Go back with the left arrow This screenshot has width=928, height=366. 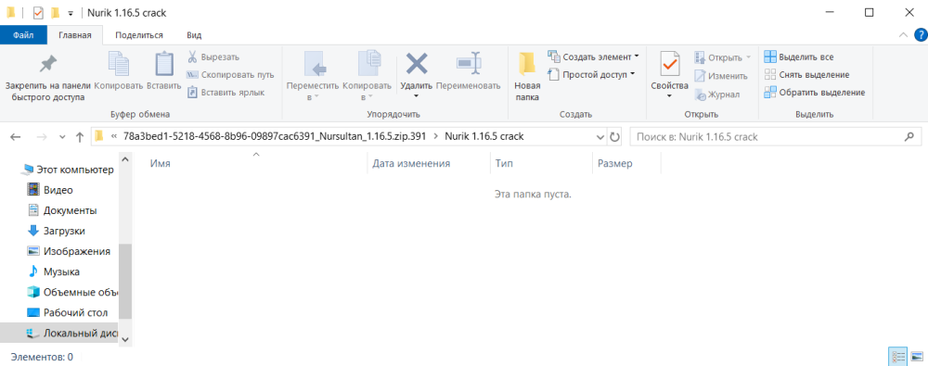tap(16, 136)
